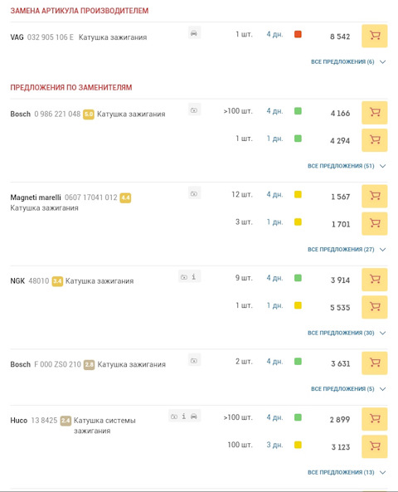Show all 6 VAG offers
Viewport: 398px width, 492px height.
(x=348, y=62)
